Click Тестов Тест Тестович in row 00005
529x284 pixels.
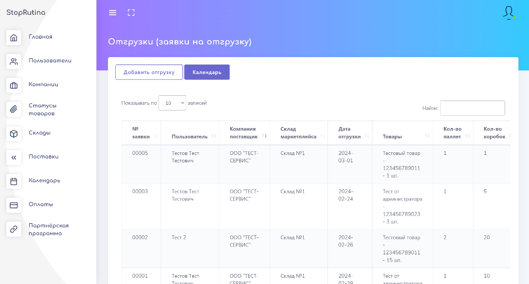coord(185,157)
